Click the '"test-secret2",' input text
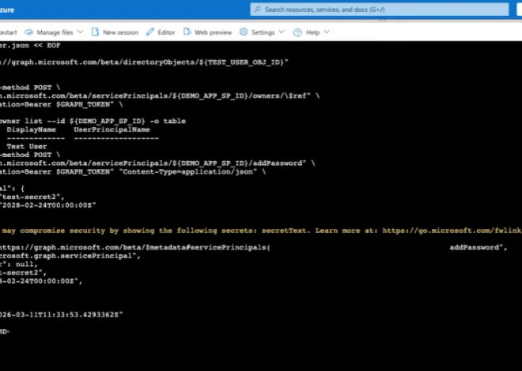The height and width of the screenshot is (371, 522). coord(32,197)
